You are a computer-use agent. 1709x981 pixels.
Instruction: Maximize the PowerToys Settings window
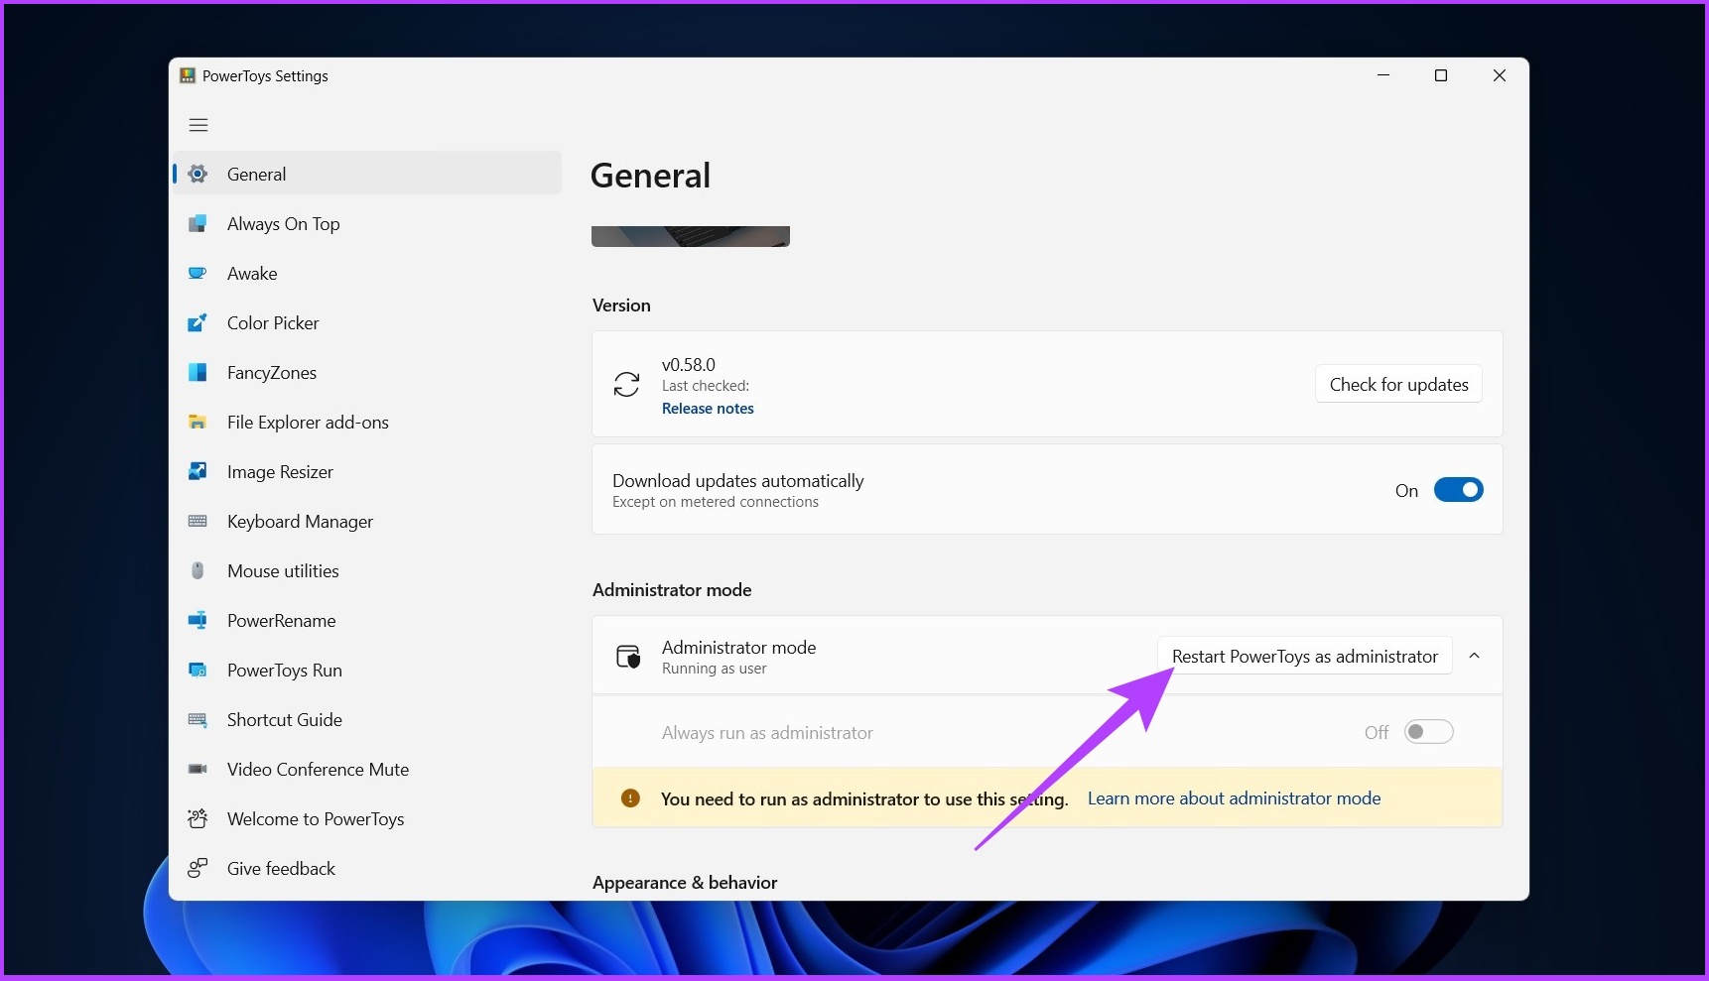point(1441,75)
